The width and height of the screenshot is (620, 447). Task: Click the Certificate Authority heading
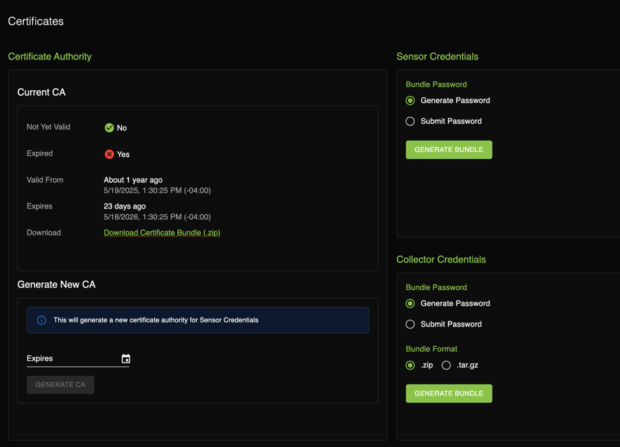pyautogui.click(x=50, y=57)
